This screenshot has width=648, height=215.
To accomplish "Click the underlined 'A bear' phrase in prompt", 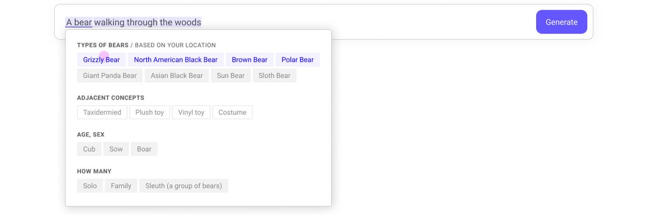I will coord(79,22).
